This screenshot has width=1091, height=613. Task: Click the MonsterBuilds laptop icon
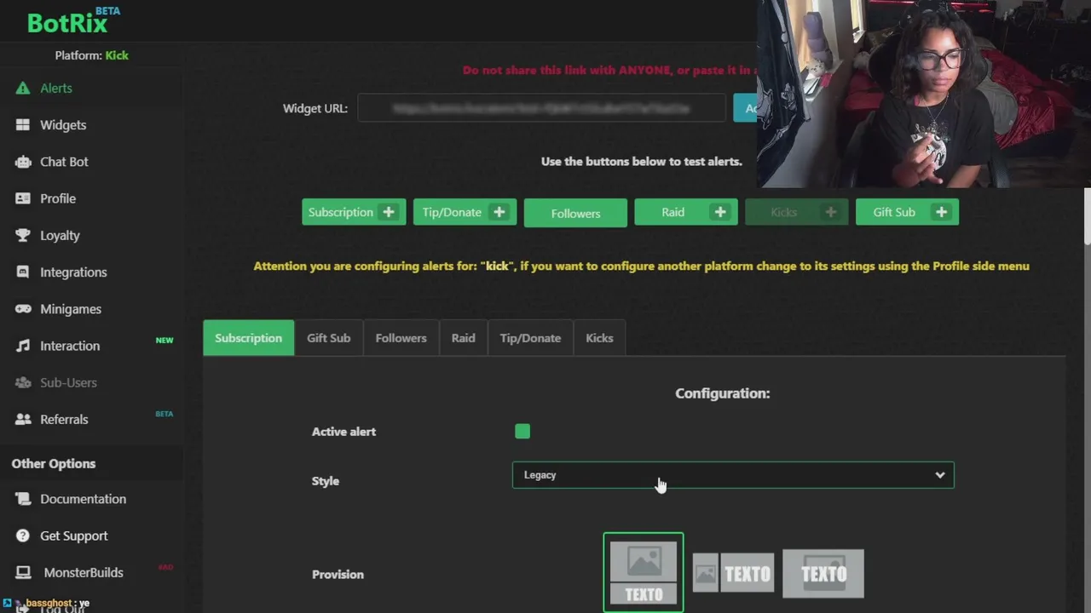point(23,572)
